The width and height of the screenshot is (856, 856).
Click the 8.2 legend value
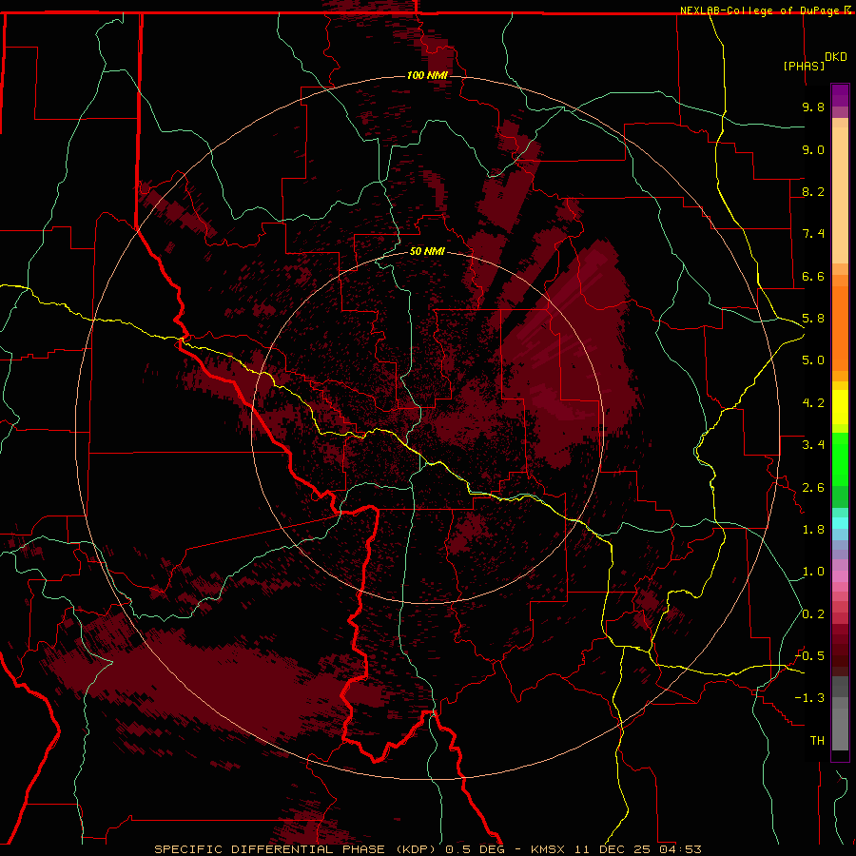point(813,191)
